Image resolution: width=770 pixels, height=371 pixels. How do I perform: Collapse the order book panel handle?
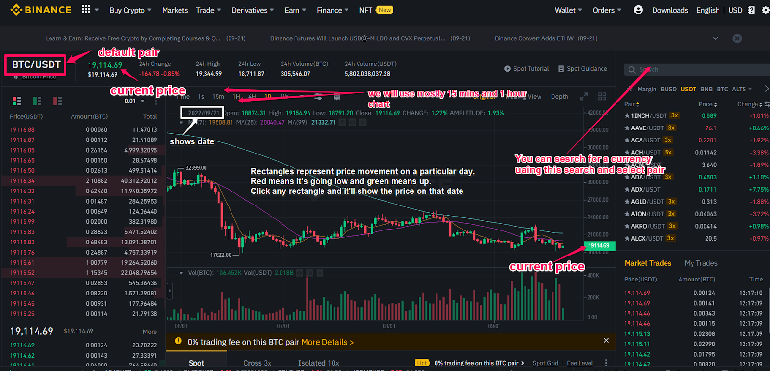[169, 291]
